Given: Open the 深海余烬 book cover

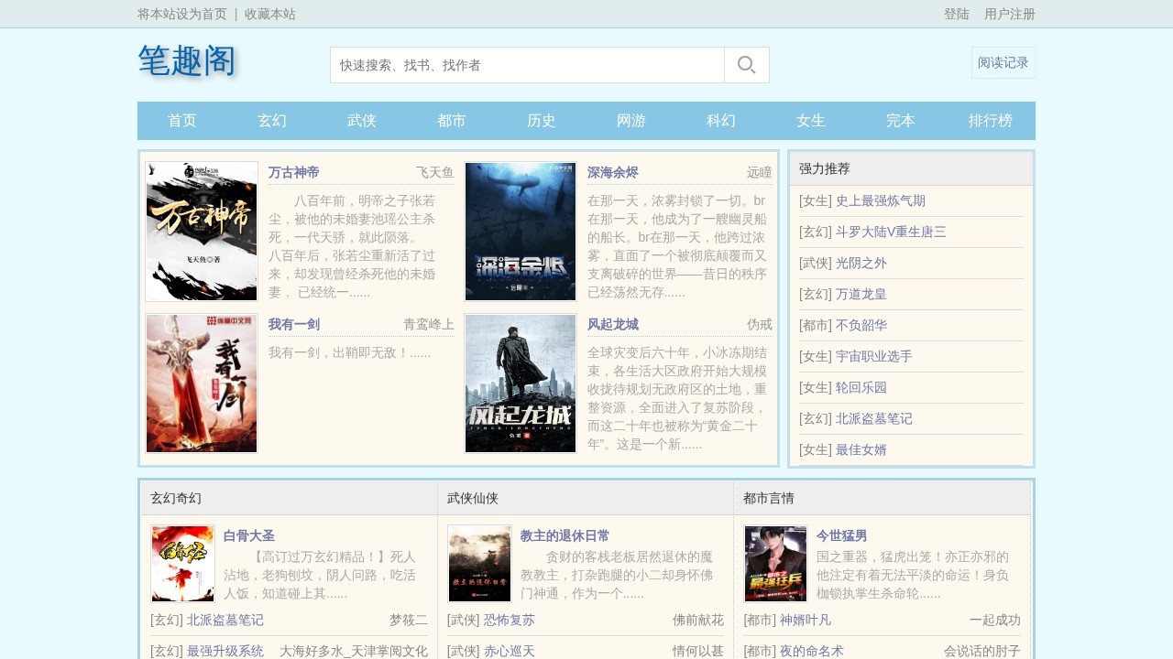Looking at the screenshot, I should click(x=521, y=232).
